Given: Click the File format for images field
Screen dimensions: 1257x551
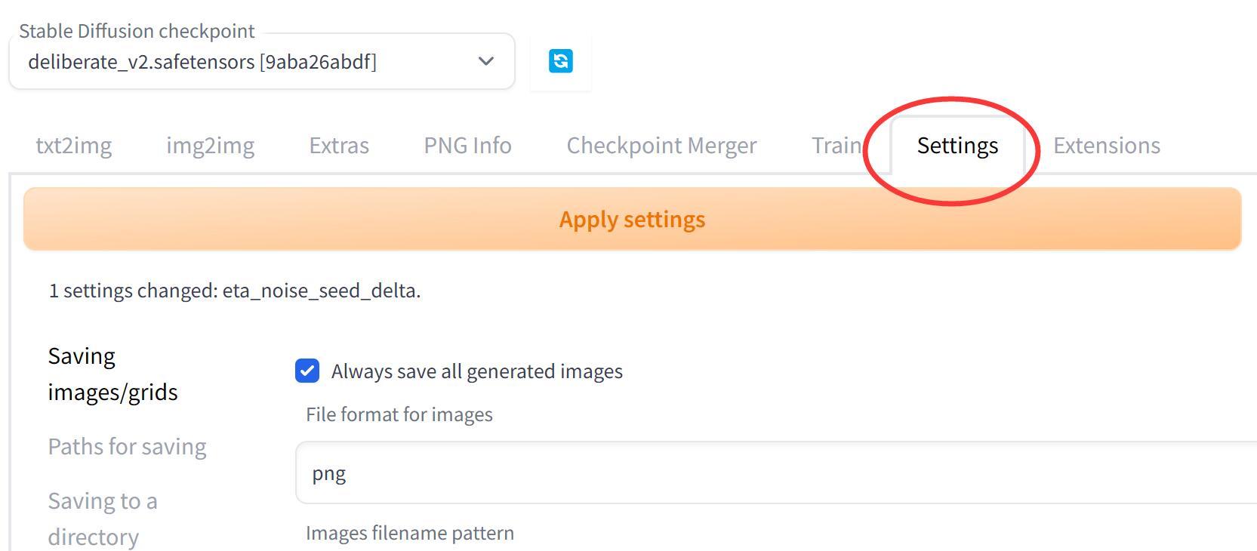Looking at the screenshot, I should click(776, 473).
